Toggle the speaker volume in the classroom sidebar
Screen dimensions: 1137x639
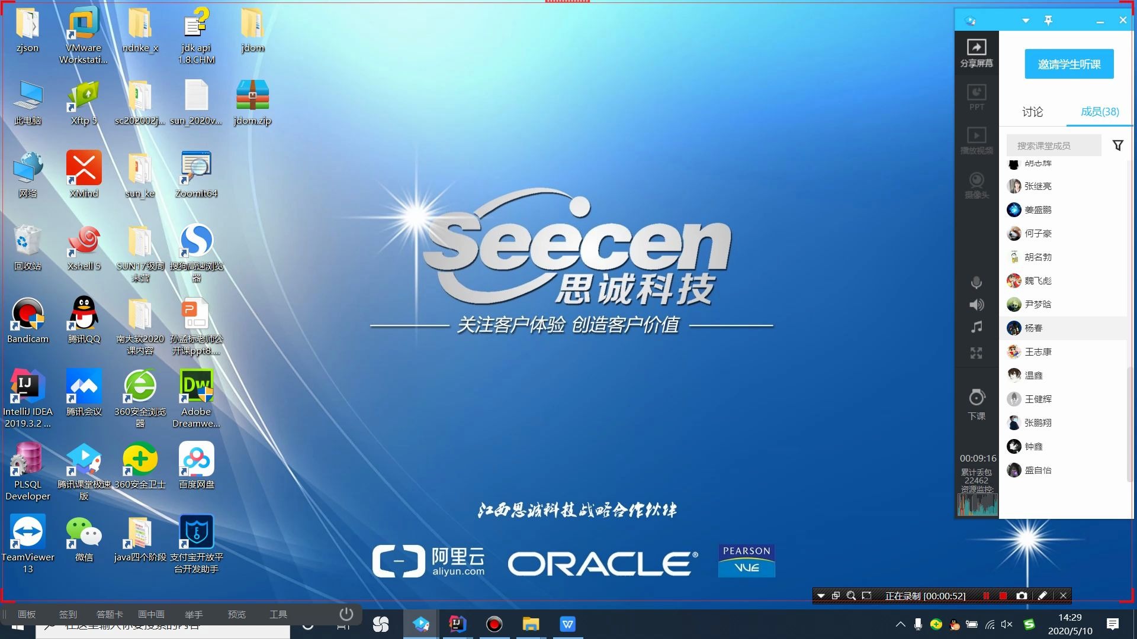pyautogui.click(x=977, y=305)
